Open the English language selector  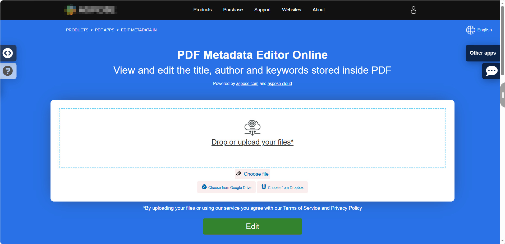[484, 30]
